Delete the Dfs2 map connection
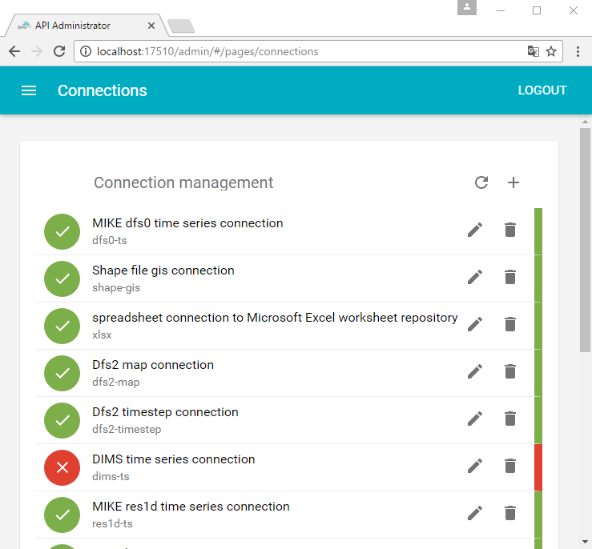This screenshot has height=549, width=592. (x=510, y=371)
